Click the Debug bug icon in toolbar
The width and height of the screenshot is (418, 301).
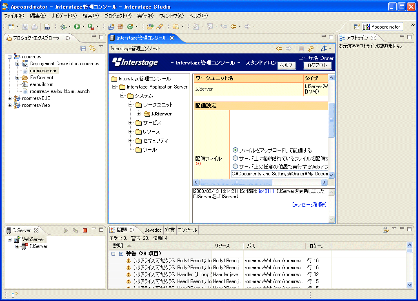click(x=63, y=27)
